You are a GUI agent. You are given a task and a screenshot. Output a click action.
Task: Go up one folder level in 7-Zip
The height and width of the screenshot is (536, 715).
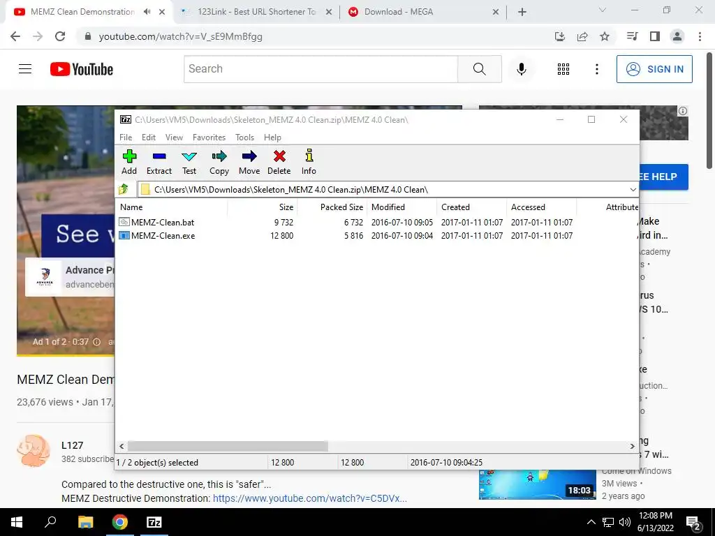coord(124,189)
